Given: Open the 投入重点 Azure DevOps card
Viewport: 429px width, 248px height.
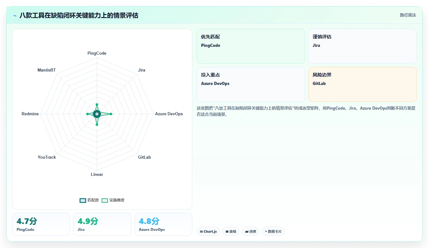Looking at the screenshot, I should click(x=251, y=84).
